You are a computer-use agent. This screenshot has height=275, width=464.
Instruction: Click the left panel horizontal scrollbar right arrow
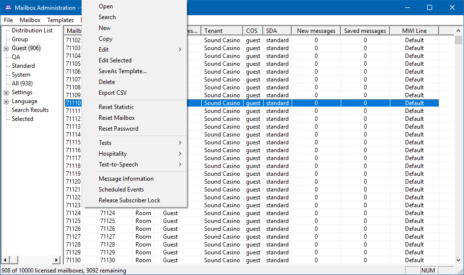(x=56, y=260)
